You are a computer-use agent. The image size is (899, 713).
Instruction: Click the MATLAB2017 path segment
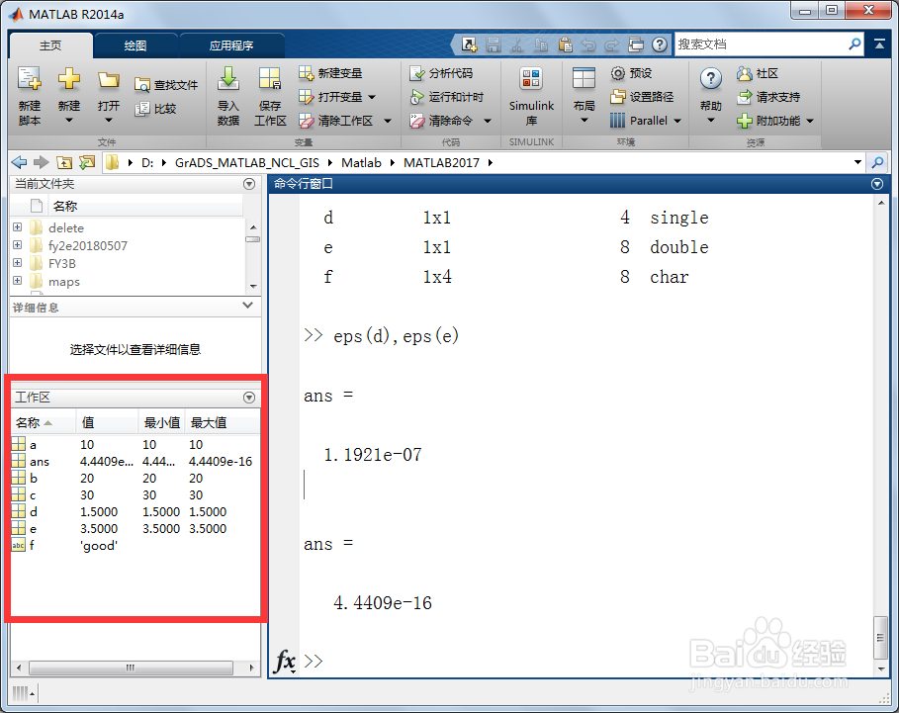tap(441, 163)
